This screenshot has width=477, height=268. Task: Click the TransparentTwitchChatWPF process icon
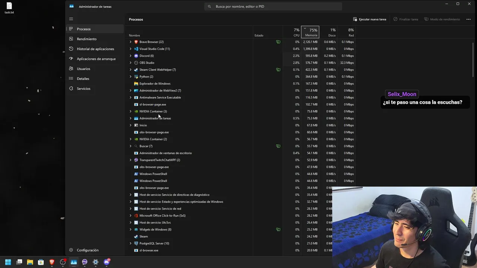point(136,160)
